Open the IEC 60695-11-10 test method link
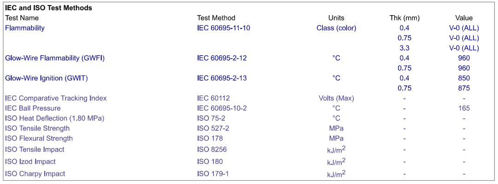The height and width of the screenshot is (184, 498). (224, 28)
